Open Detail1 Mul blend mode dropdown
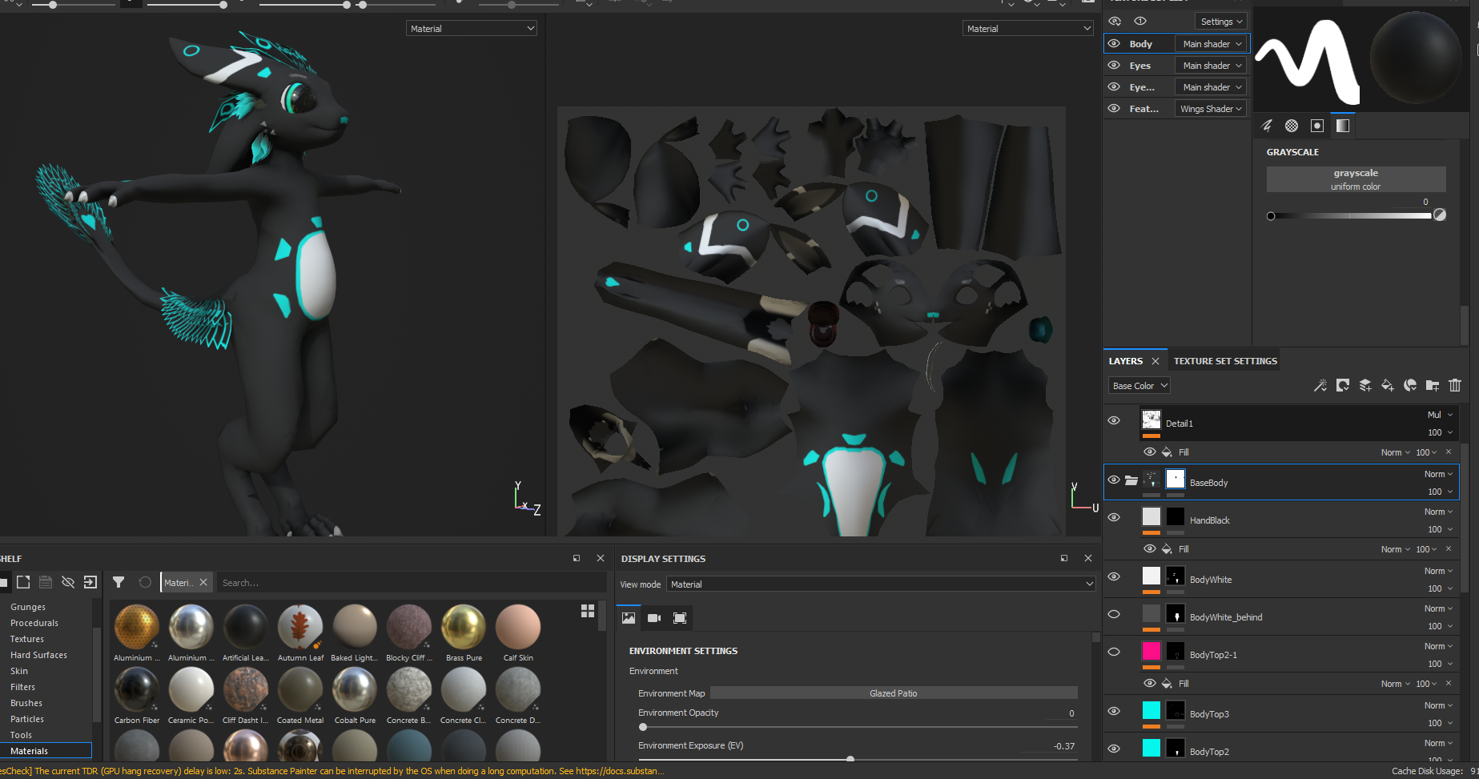Image resolution: width=1479 pixels, height=779 pixels. point(1440,415)
